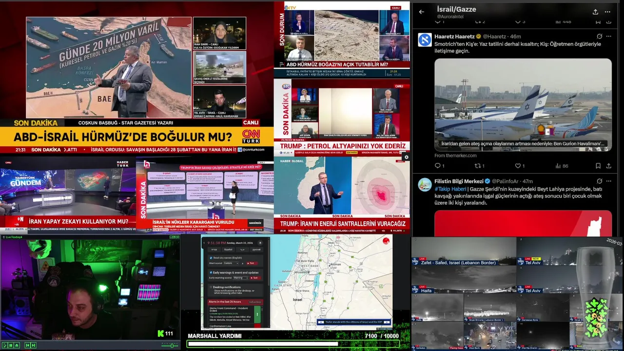The image size is (624, 351).
Task: Click the pause button in Live Feed player
Action: [11, 345]
